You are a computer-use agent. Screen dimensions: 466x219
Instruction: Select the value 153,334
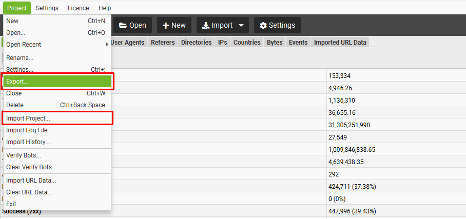pyautogui.click(x=339, y=76)
